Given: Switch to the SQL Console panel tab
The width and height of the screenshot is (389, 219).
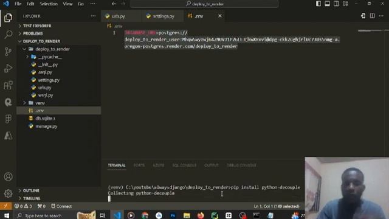Looking at the screenshot, I should tap(184, 165).
